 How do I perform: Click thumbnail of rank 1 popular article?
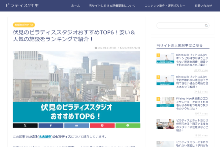coord(165,58)
